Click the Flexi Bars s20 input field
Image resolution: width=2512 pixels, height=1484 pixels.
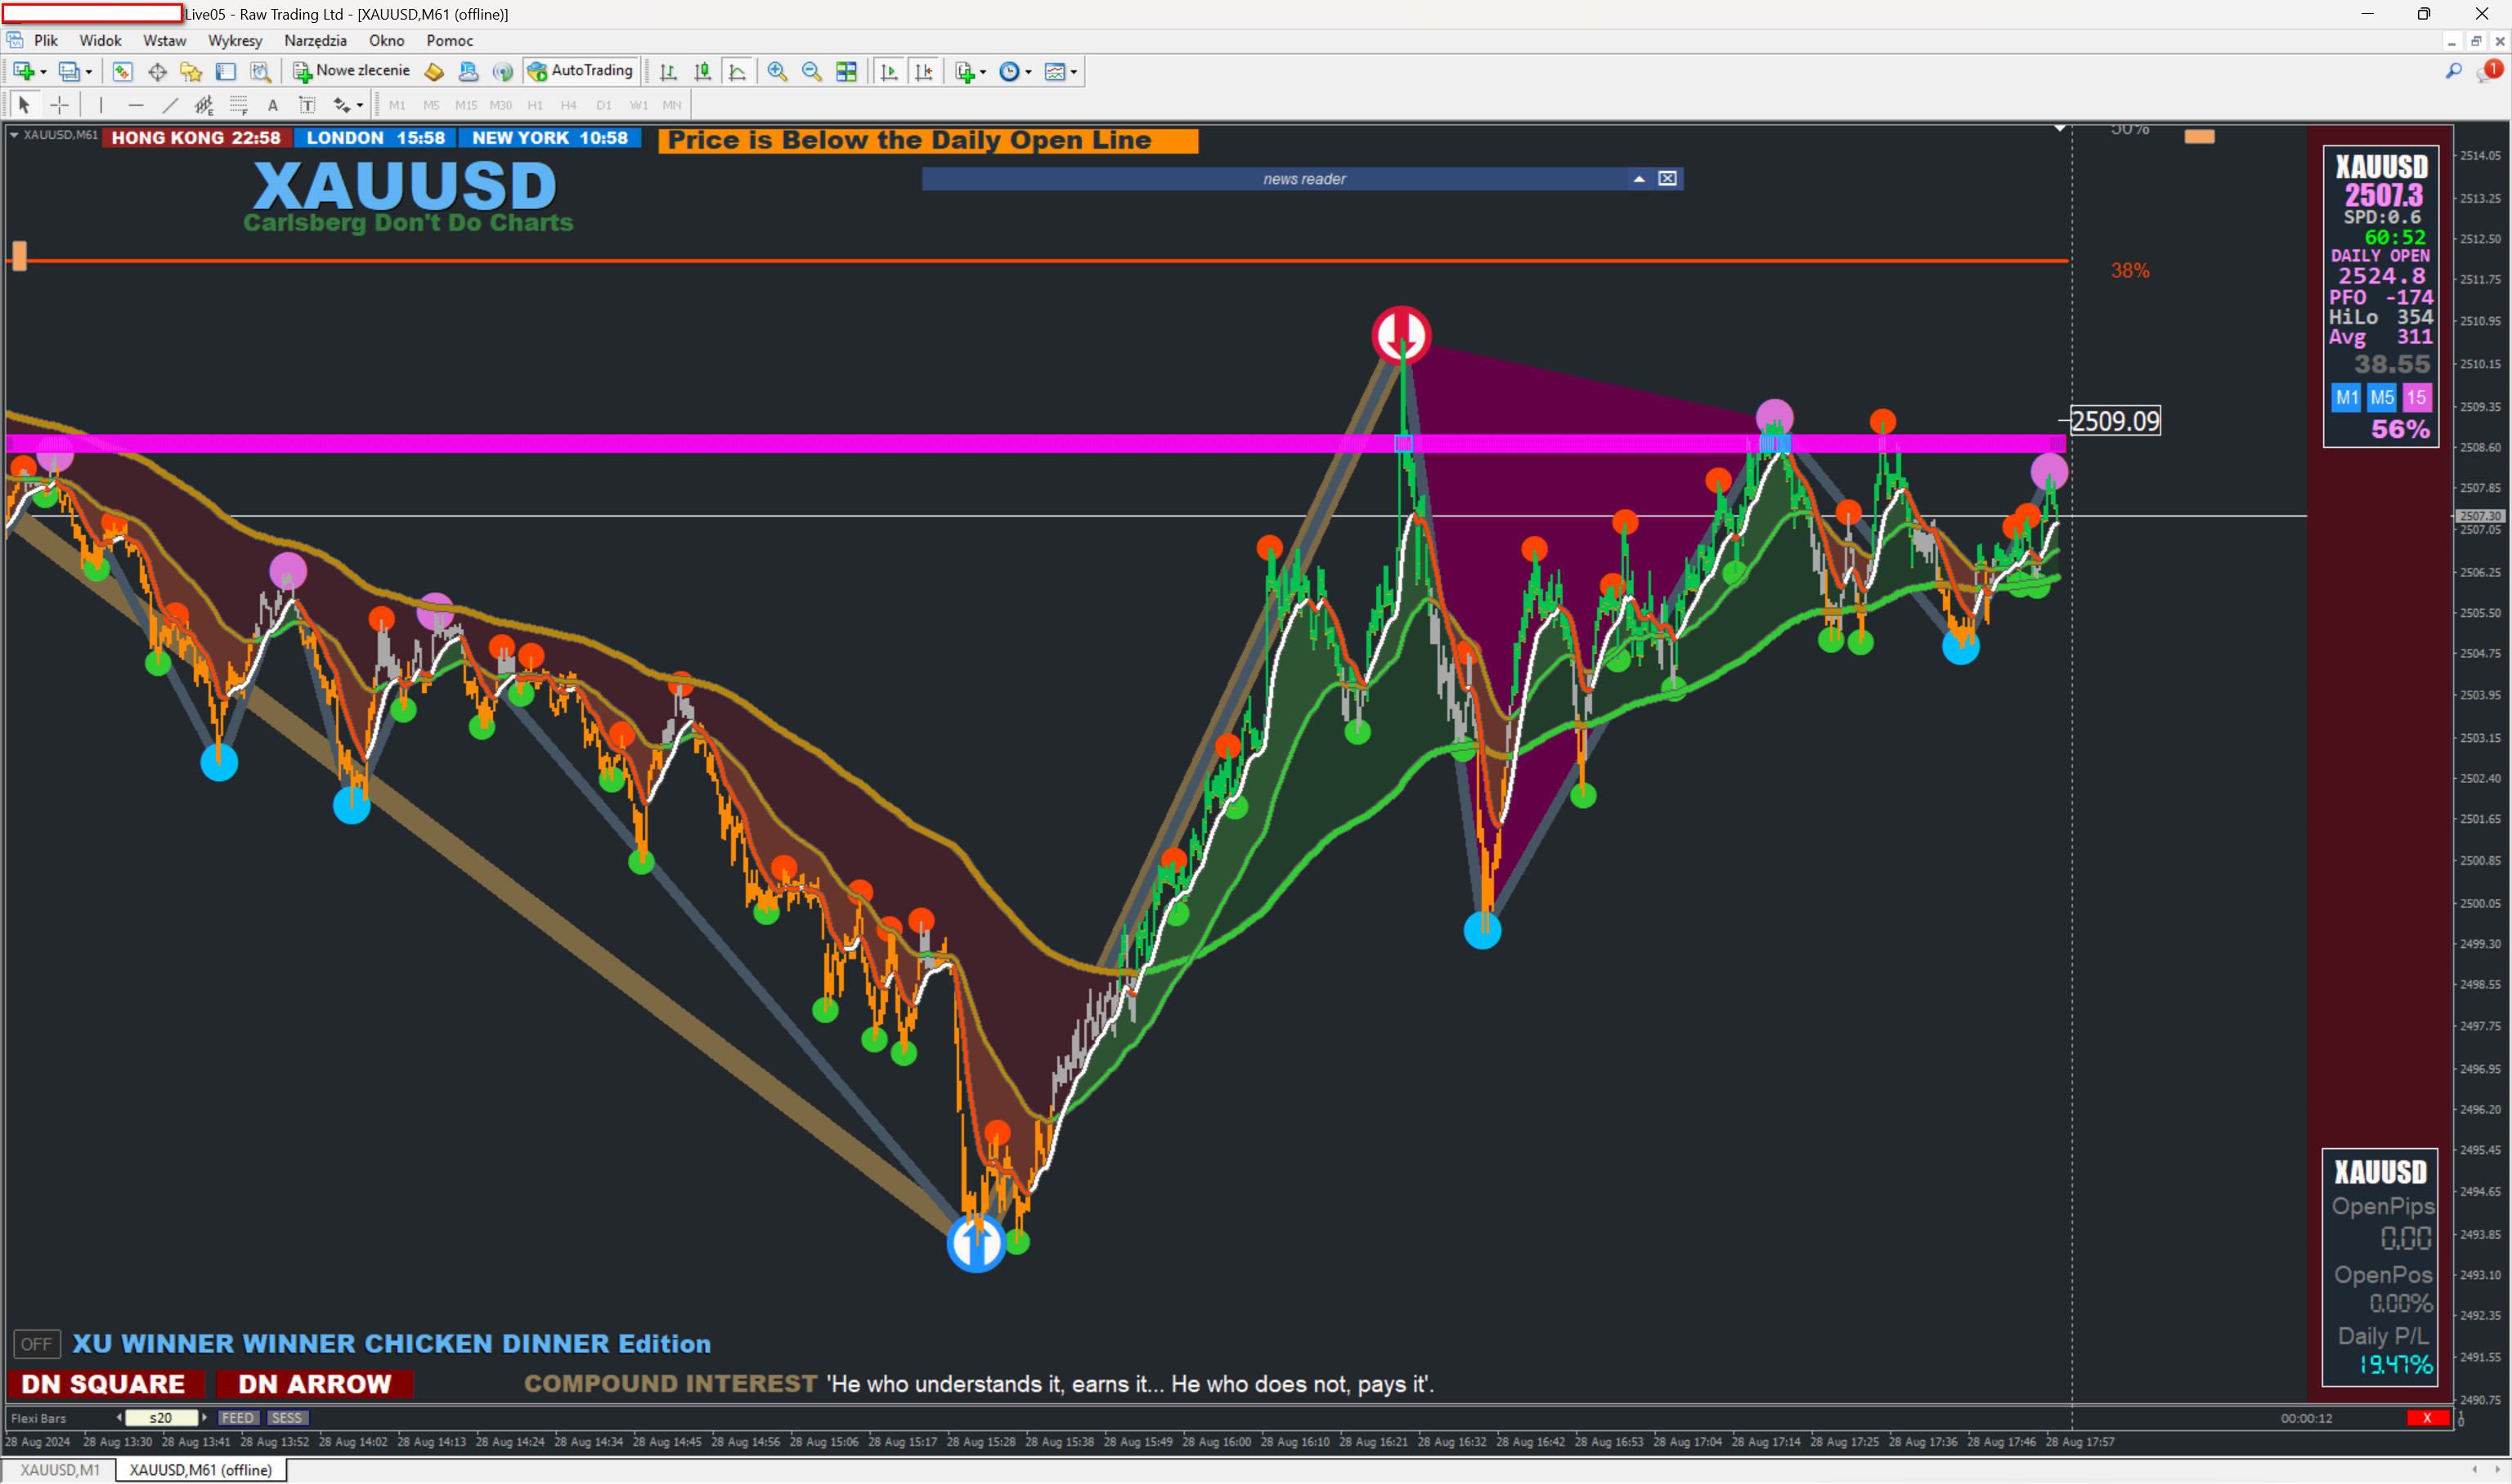(x=160, y=1418)
